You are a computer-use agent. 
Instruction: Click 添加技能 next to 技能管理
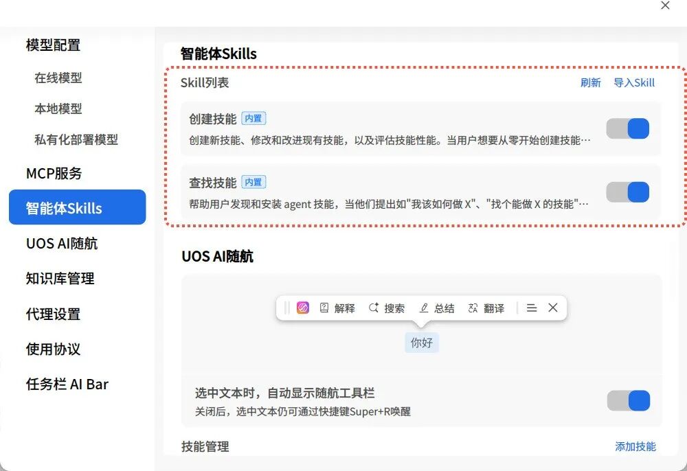pos(635,447)
